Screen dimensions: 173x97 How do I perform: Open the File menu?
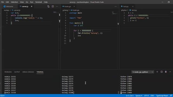(x=2, y=2)
